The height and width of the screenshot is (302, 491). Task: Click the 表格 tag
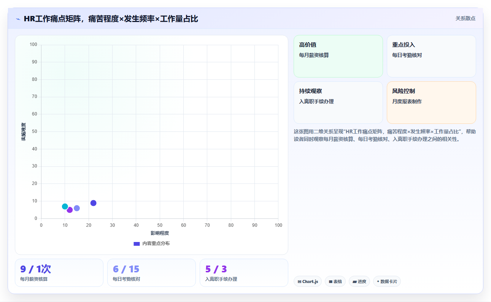(335, 281)
